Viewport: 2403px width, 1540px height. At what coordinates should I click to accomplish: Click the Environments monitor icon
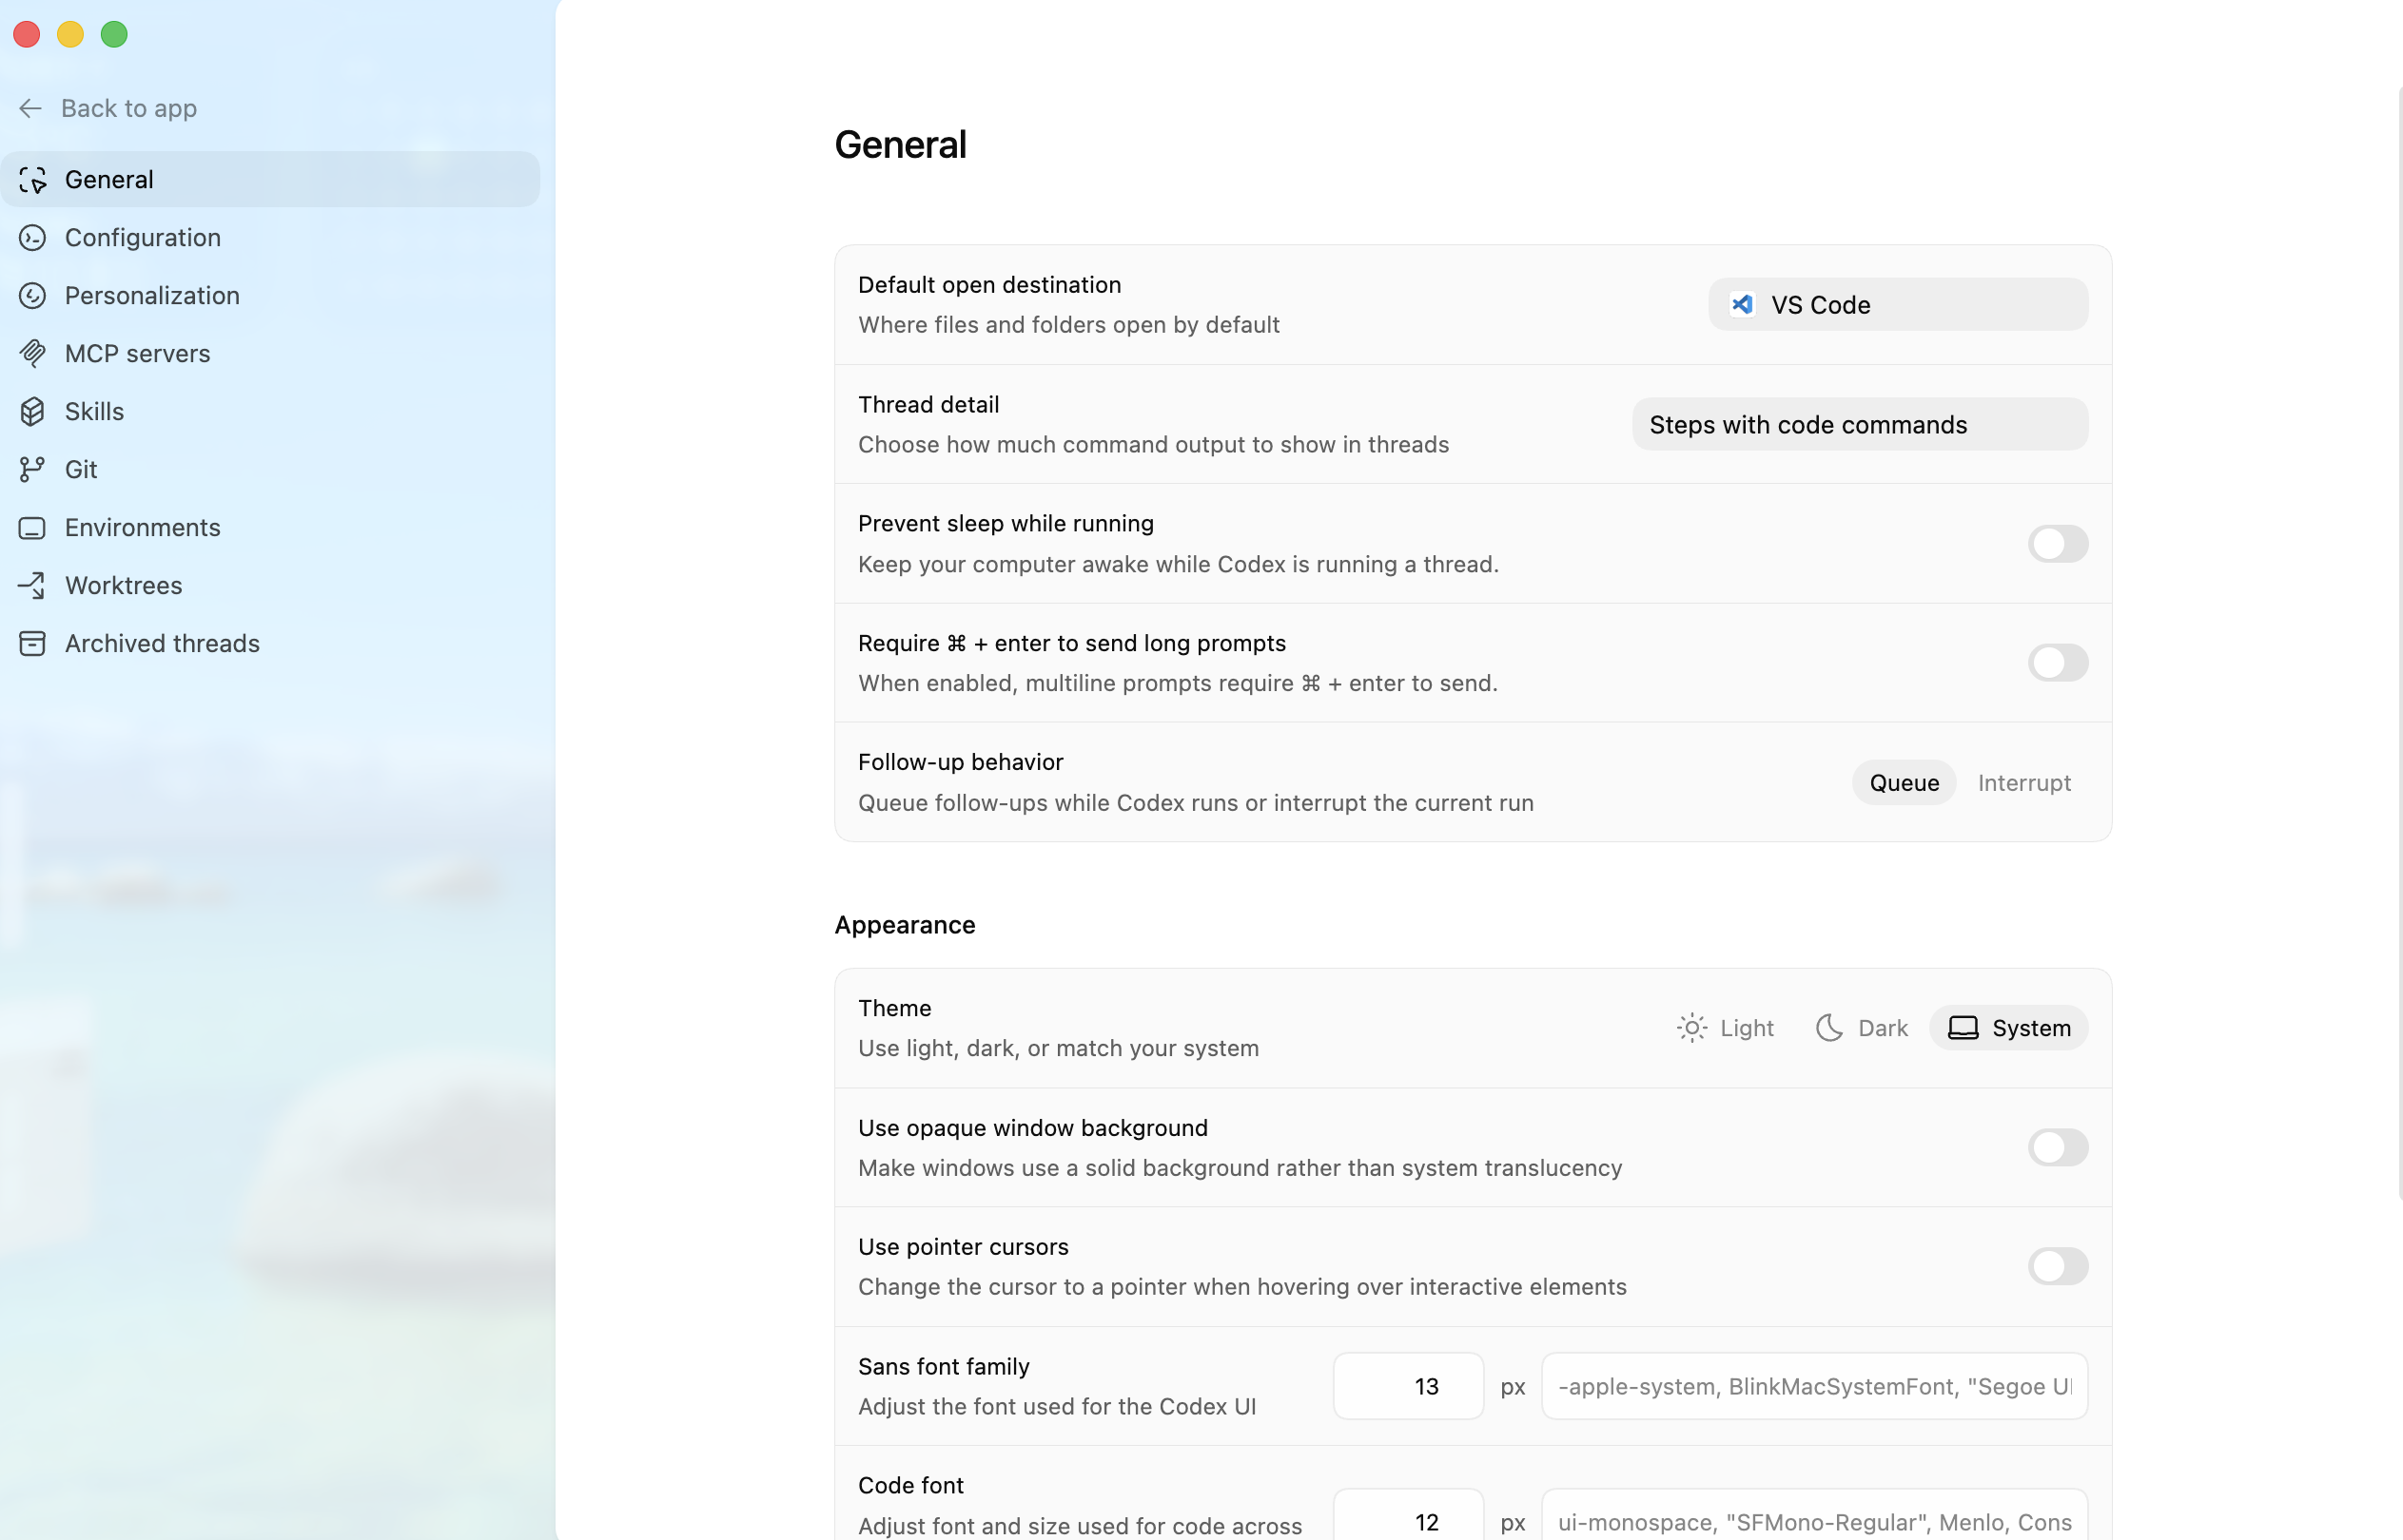pyautogui.click(x=32, y=527)
